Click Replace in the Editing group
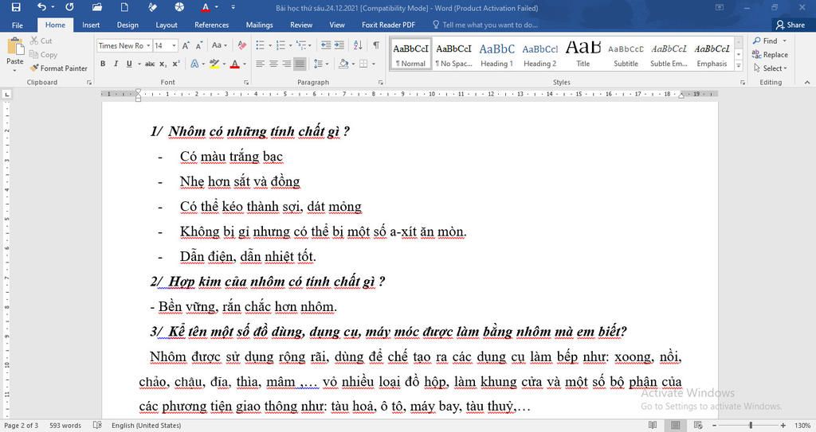This screenshot has width=816, height=432. click(x=770, y=55)
